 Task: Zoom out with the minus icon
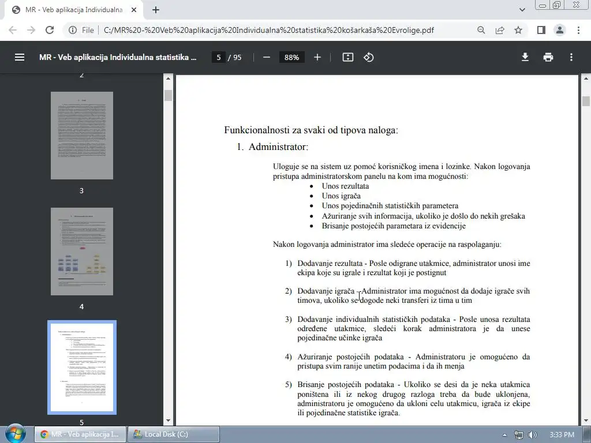click(267, 57)
